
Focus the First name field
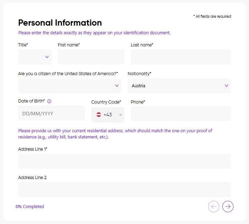point(91,57)
